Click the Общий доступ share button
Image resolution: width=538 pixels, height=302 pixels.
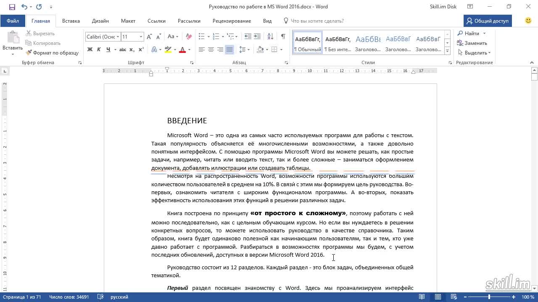point(488,21)
